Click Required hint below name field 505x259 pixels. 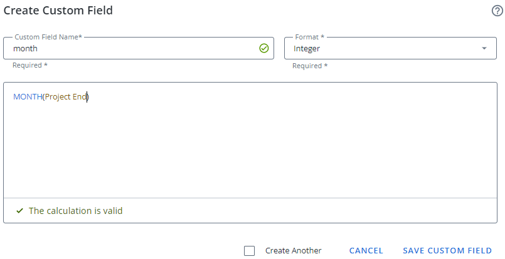coord(29,65)
